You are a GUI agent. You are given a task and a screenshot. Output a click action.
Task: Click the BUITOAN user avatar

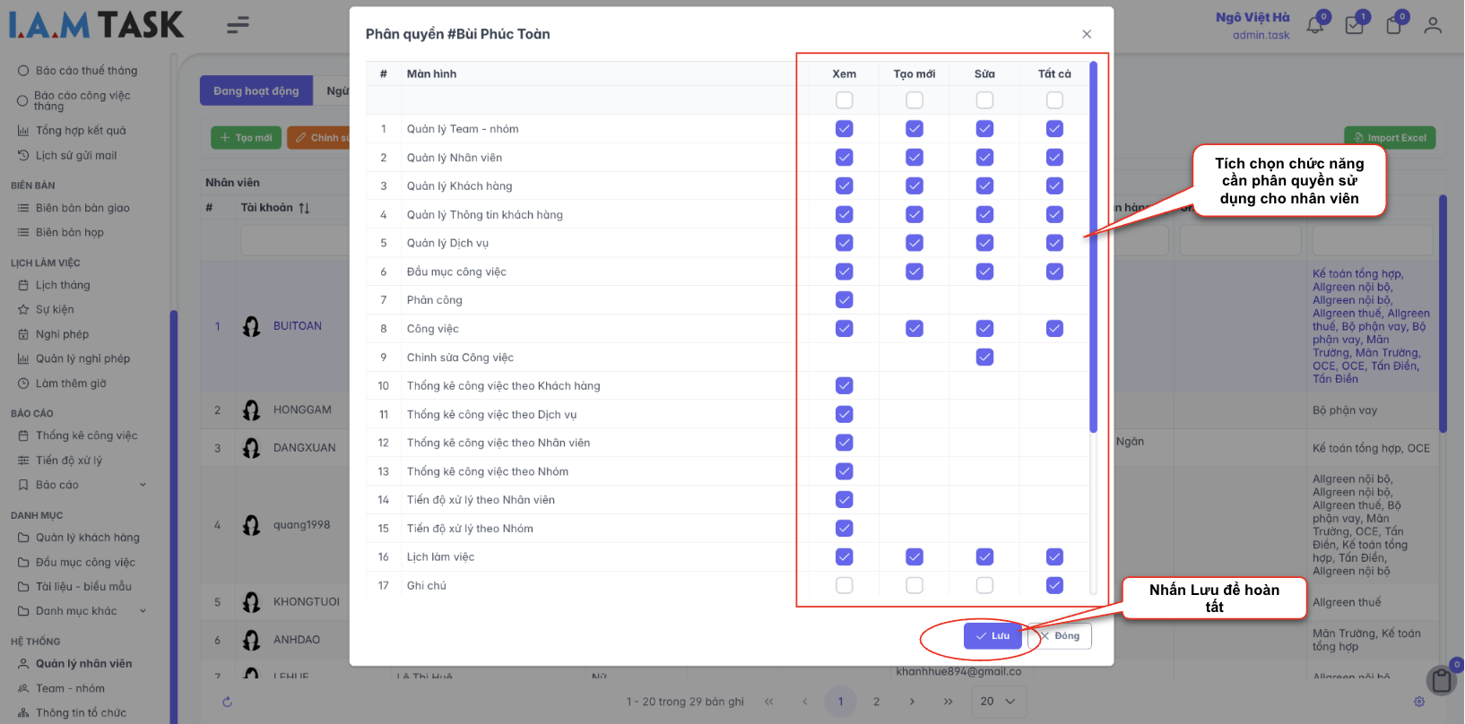point(252,326)
